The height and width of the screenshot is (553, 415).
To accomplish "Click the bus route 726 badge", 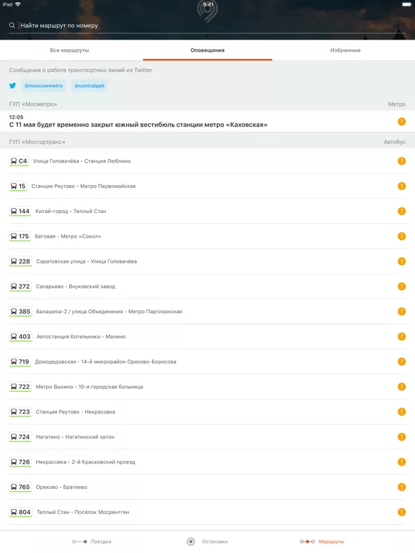I will (x=20, y=462).
